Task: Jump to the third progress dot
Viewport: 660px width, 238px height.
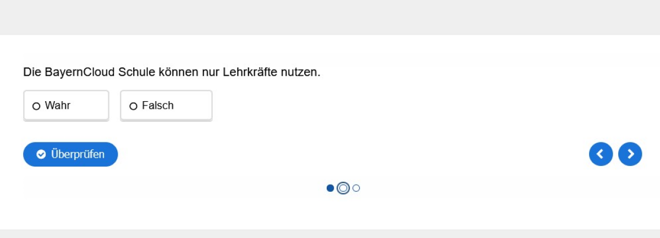Action: point(356,188)
